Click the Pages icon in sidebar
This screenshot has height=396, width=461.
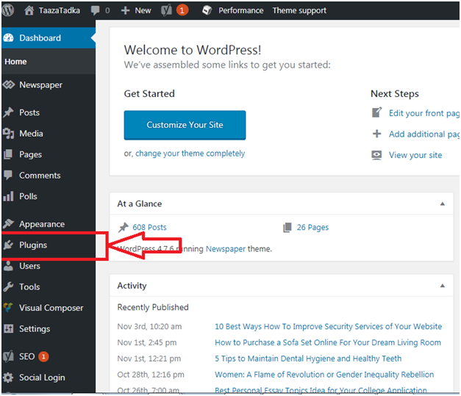tap(8, 154)
